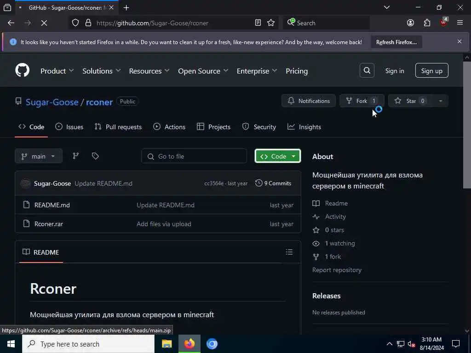Viewport: 471px width, 353px height.
Task: Open the Windows notification center icon
Action: (x=456, y=344)
